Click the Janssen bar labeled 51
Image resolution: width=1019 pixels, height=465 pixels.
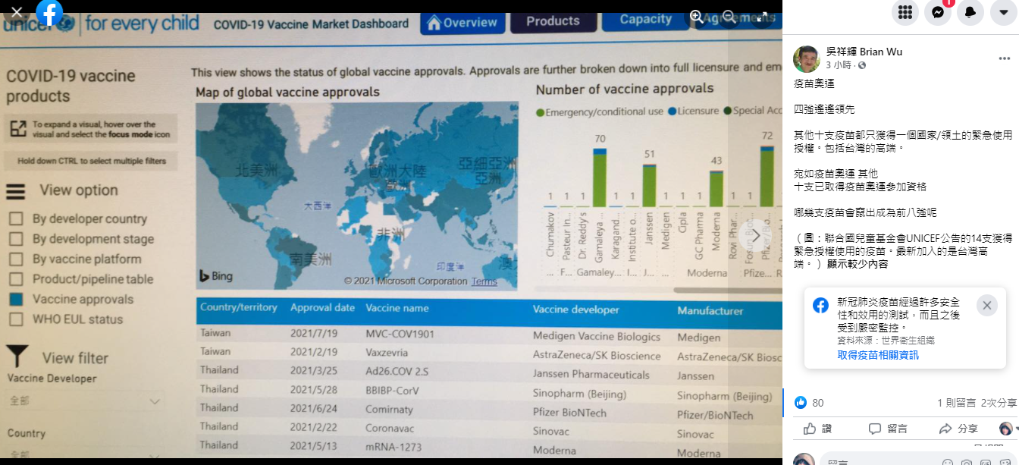click(649, 186)
